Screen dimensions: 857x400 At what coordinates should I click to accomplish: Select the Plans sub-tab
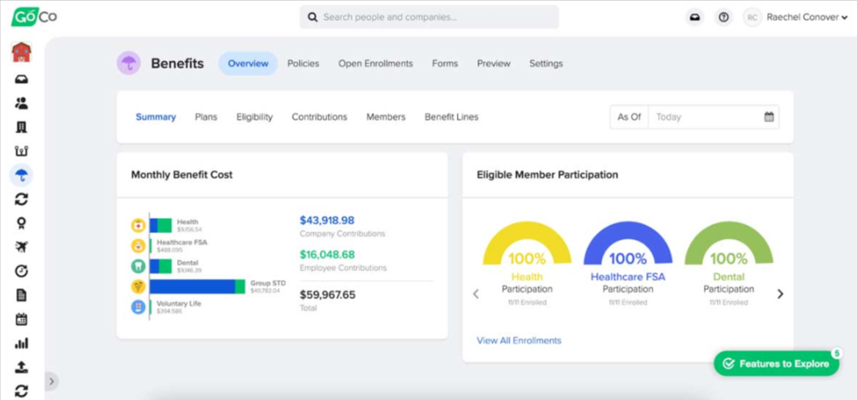pos(206,117)
